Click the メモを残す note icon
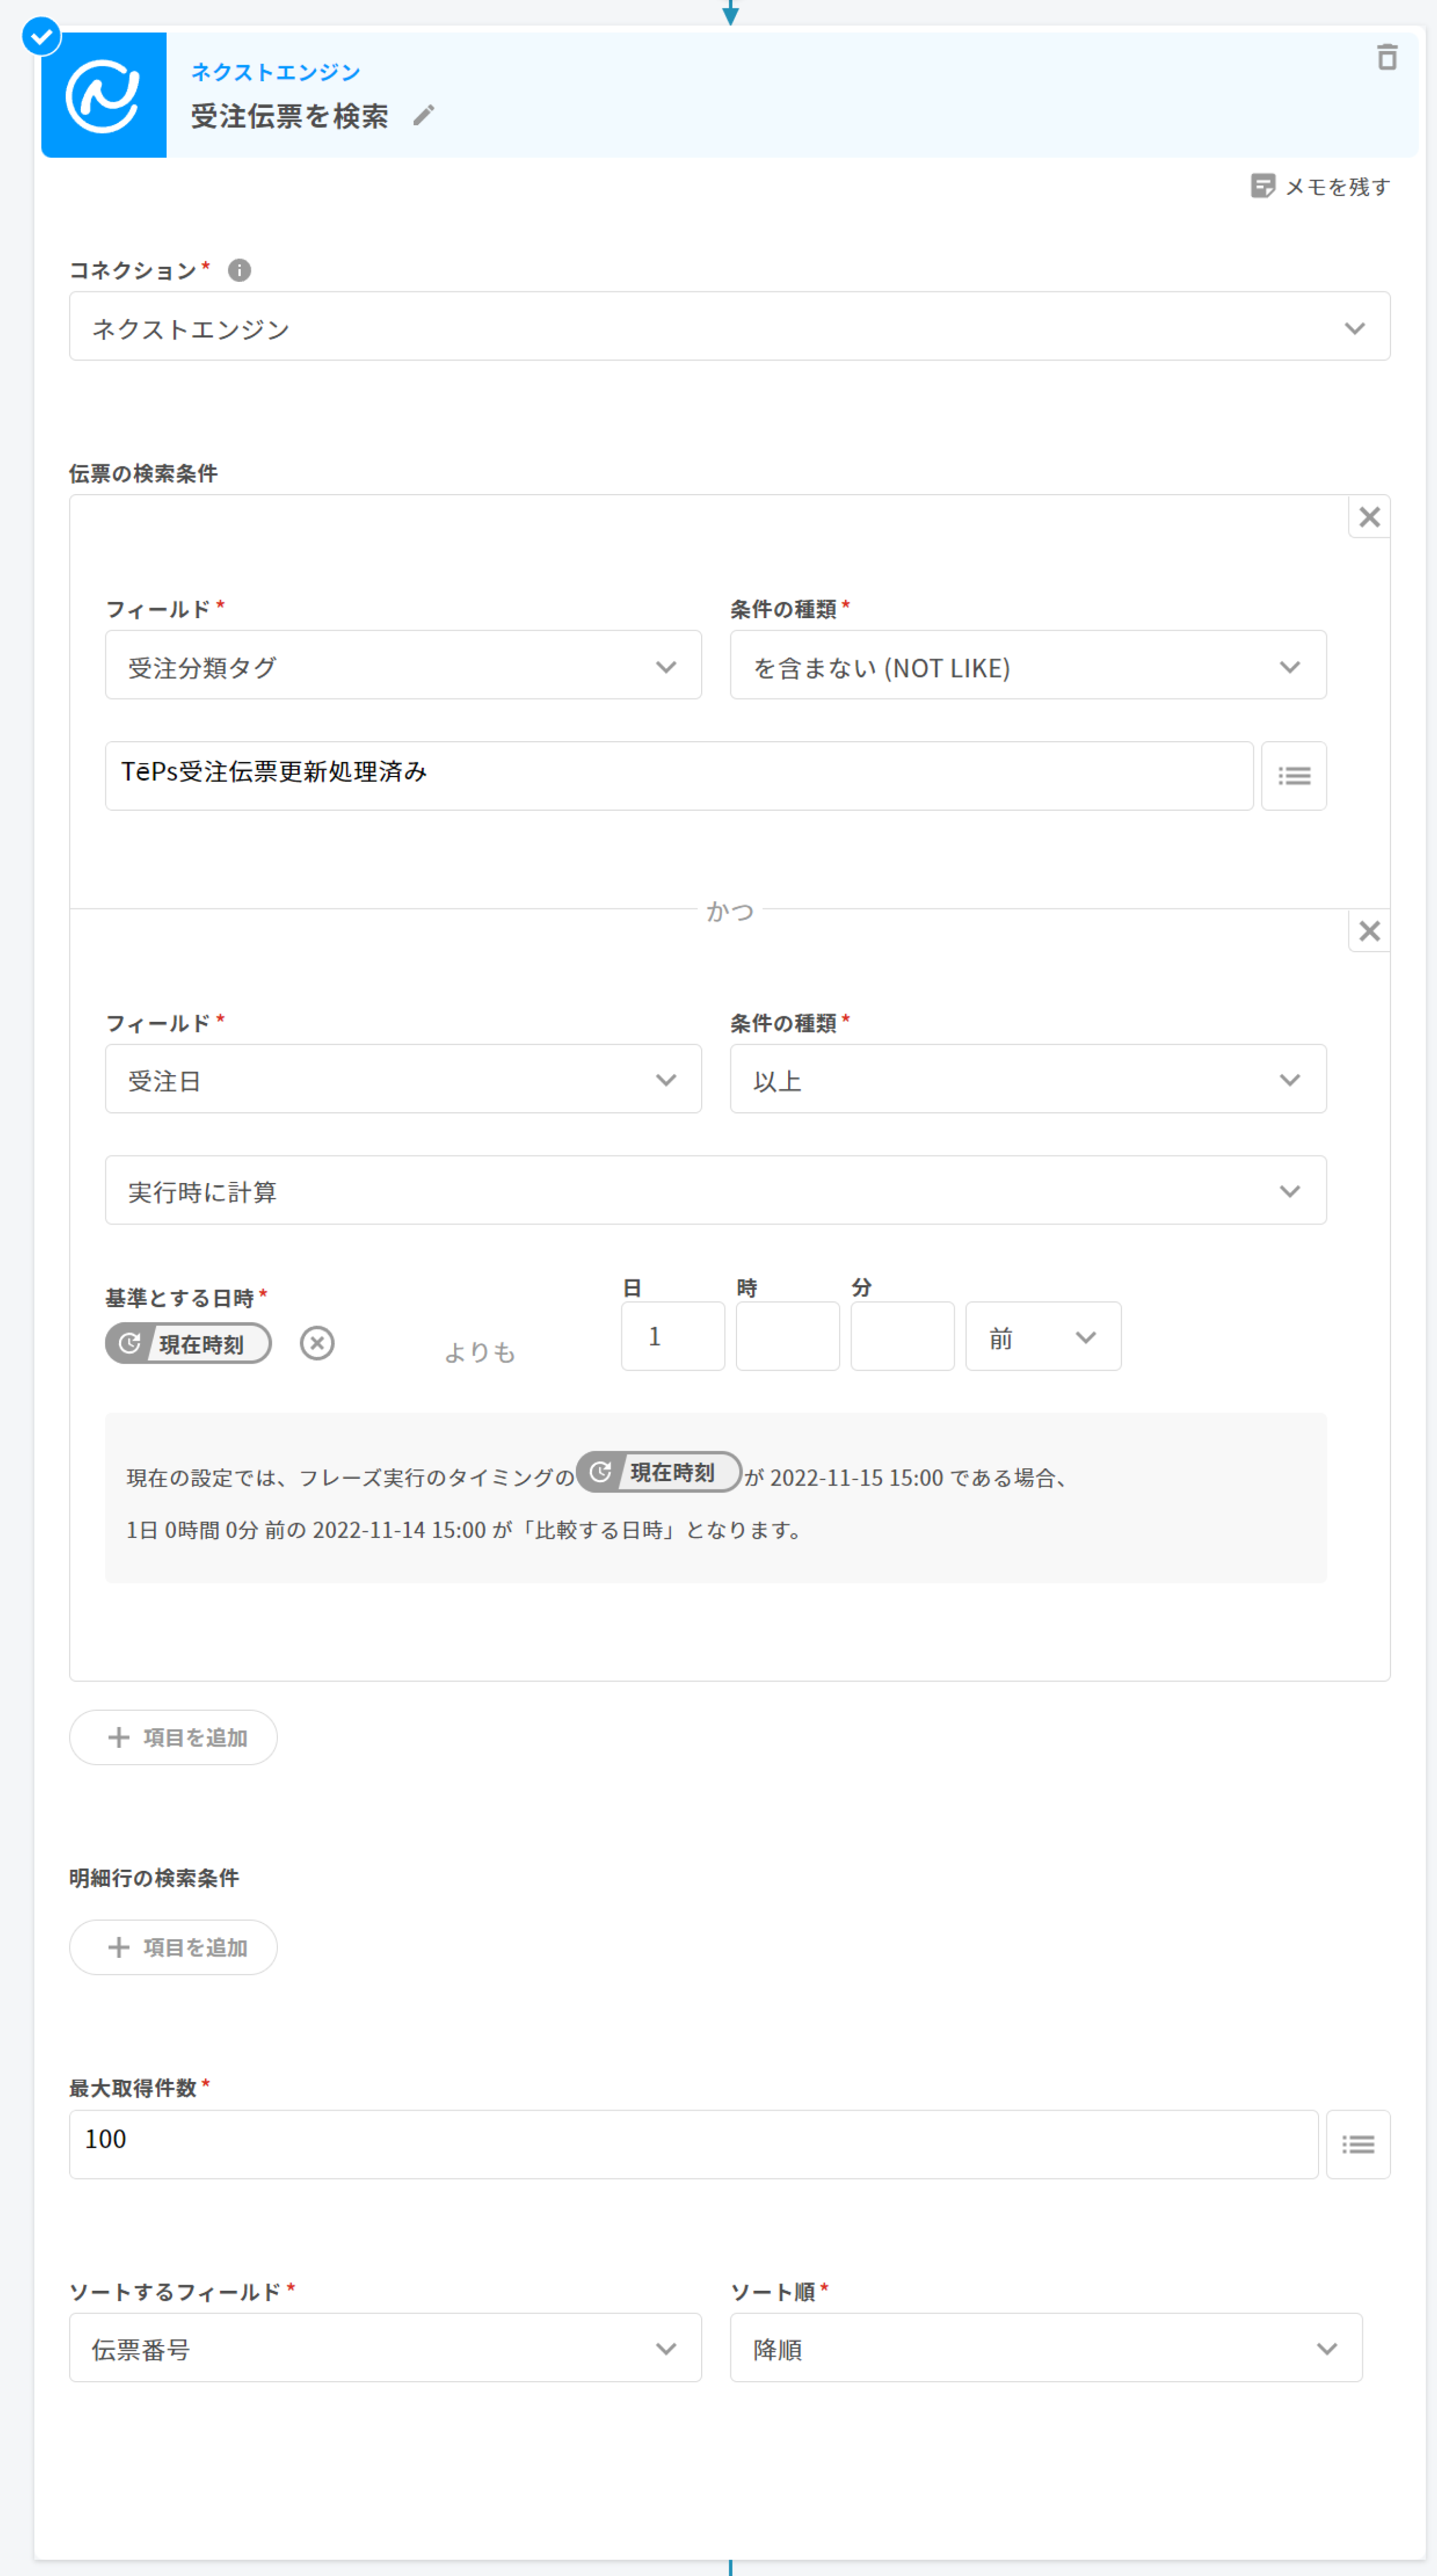The height and width of the screenshot is (2576, 1437). coord(1262,186)
